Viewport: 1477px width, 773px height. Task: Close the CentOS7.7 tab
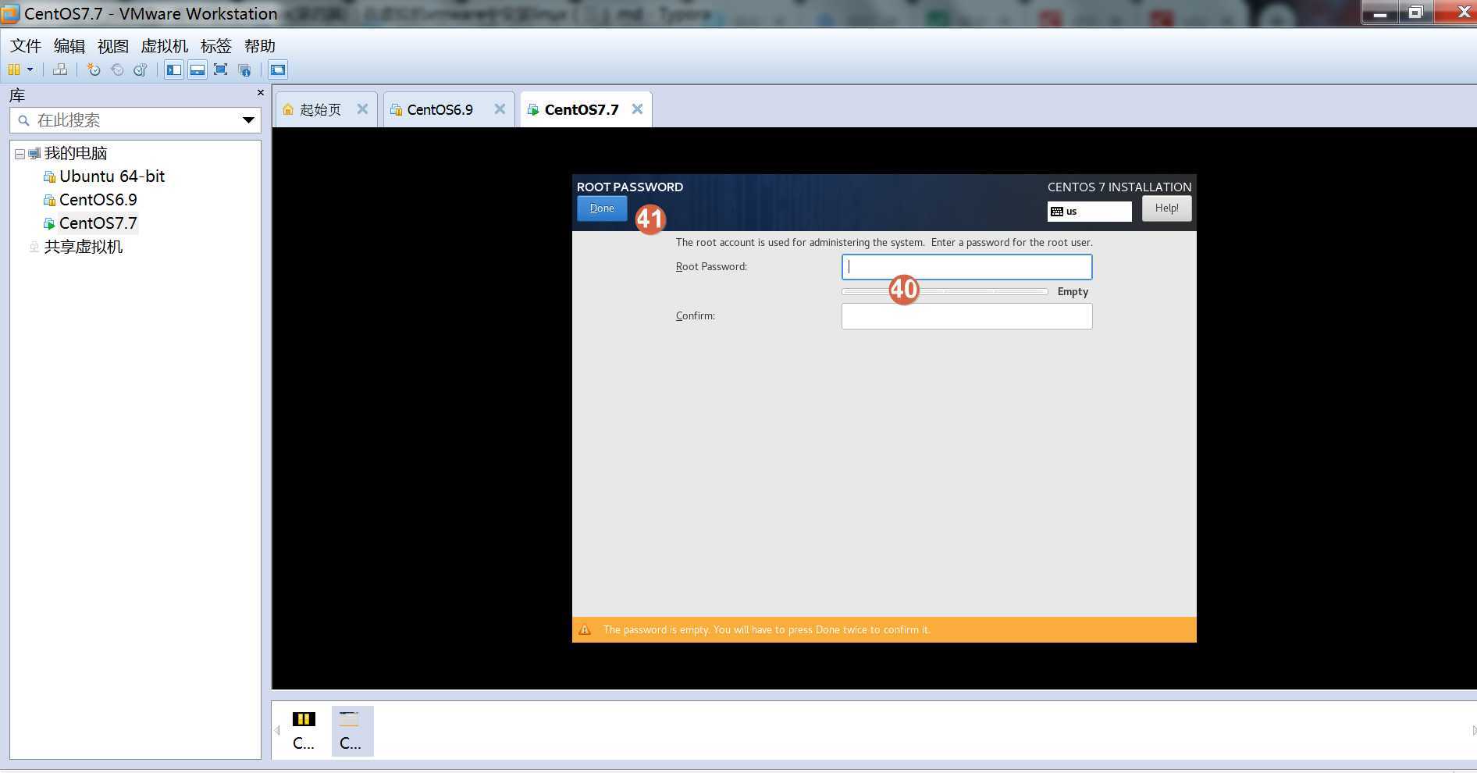[x=637, y=109]
